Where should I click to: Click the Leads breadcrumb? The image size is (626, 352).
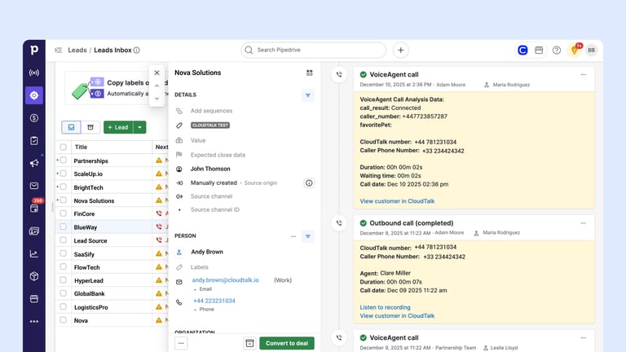click(77, 50)
